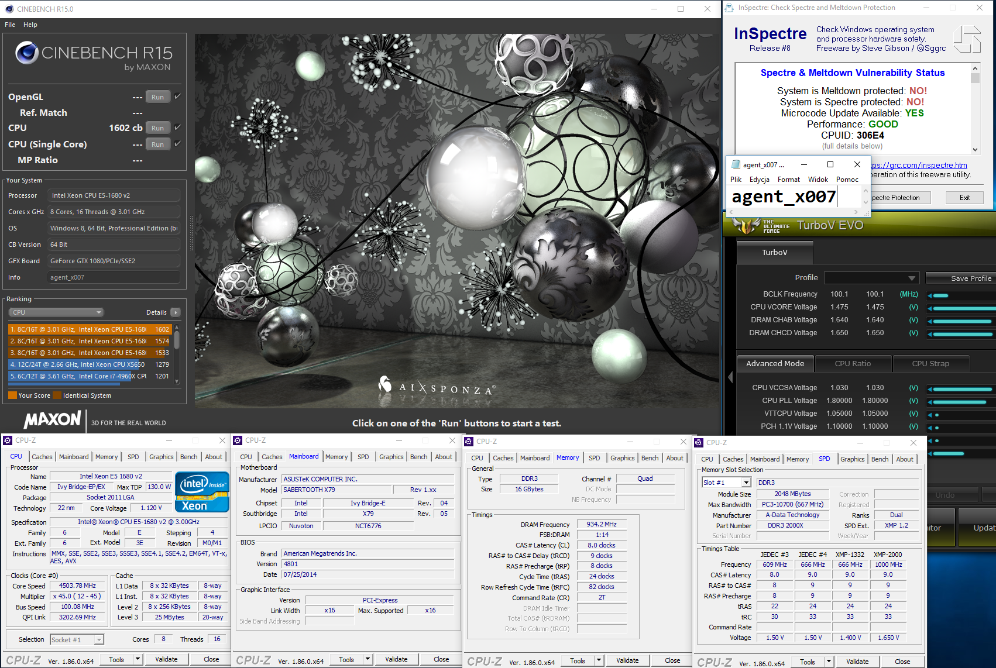
Task: Click the CPU-Z icon of the Mainboard window
Action: tap(238, 440)
